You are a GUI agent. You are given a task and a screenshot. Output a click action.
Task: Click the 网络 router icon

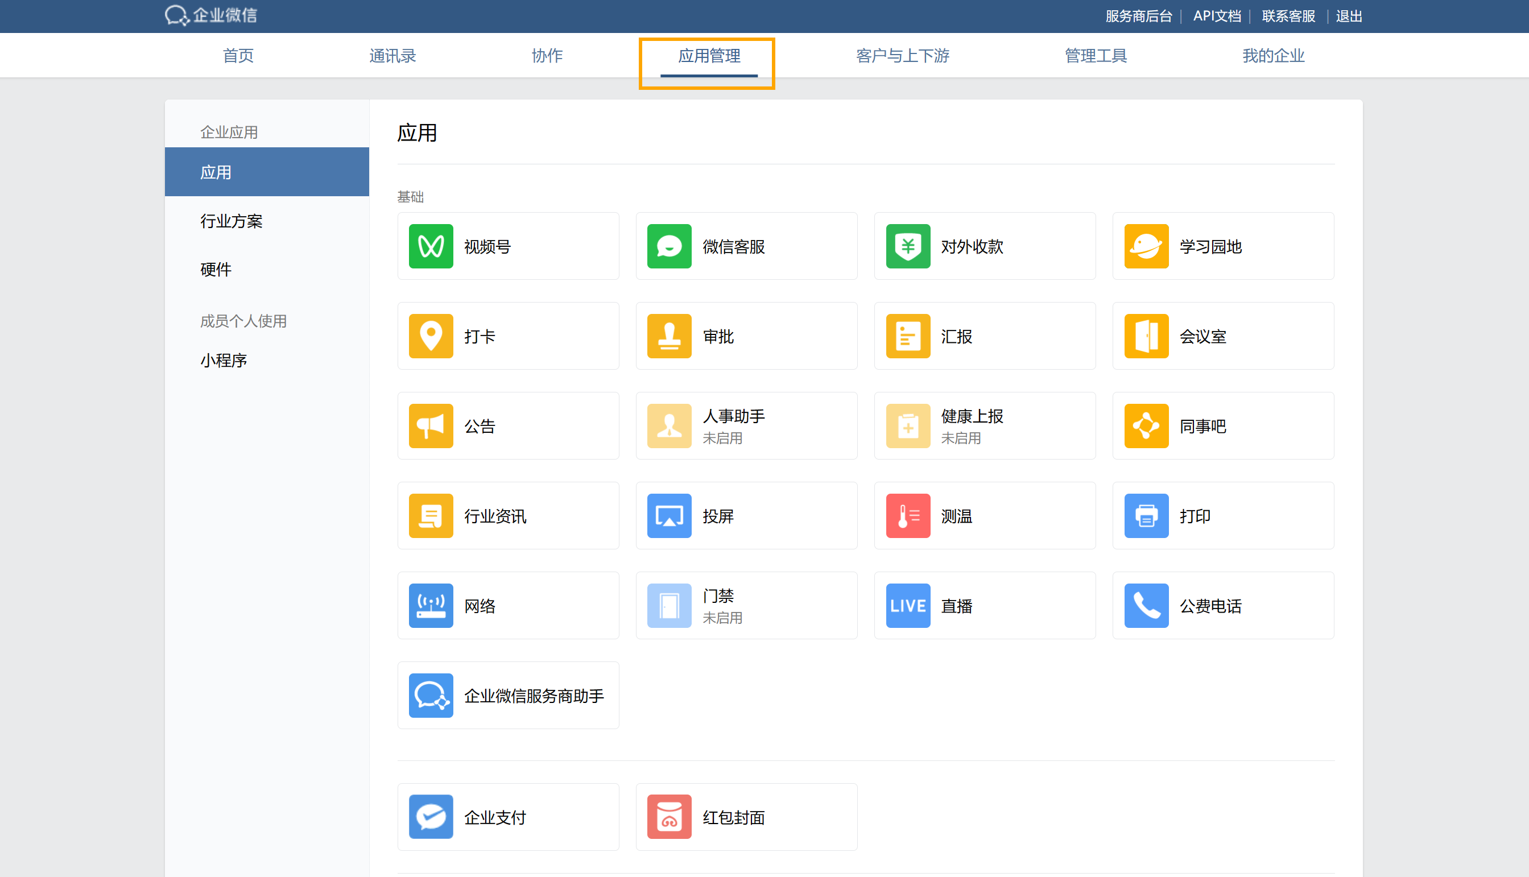tap(431, 605)
